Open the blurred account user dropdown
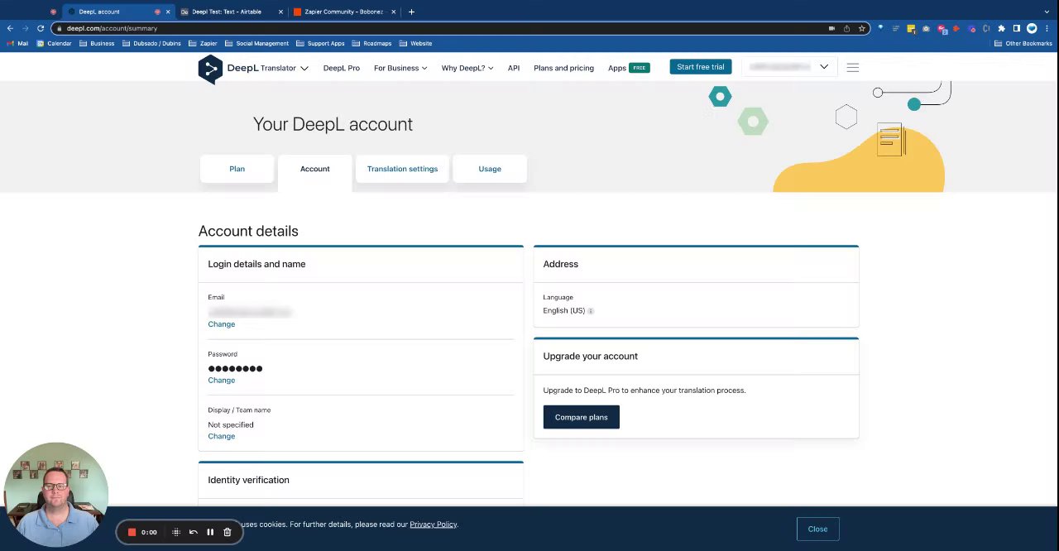This screenshot has width=1059, height=551. (788, 67)
